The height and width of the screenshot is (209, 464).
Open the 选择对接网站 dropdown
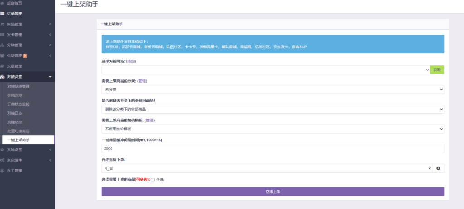(266, 70)
